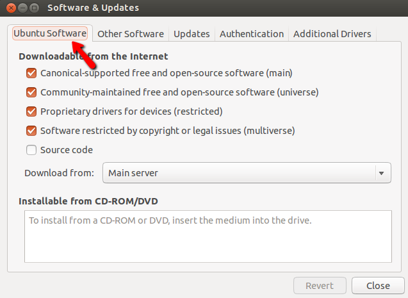
Task: Click the Close button
Action: point(378,286)
